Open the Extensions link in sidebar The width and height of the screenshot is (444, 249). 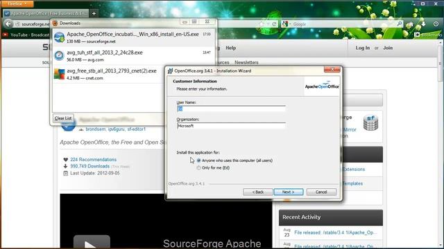click(x=353, y=169)
